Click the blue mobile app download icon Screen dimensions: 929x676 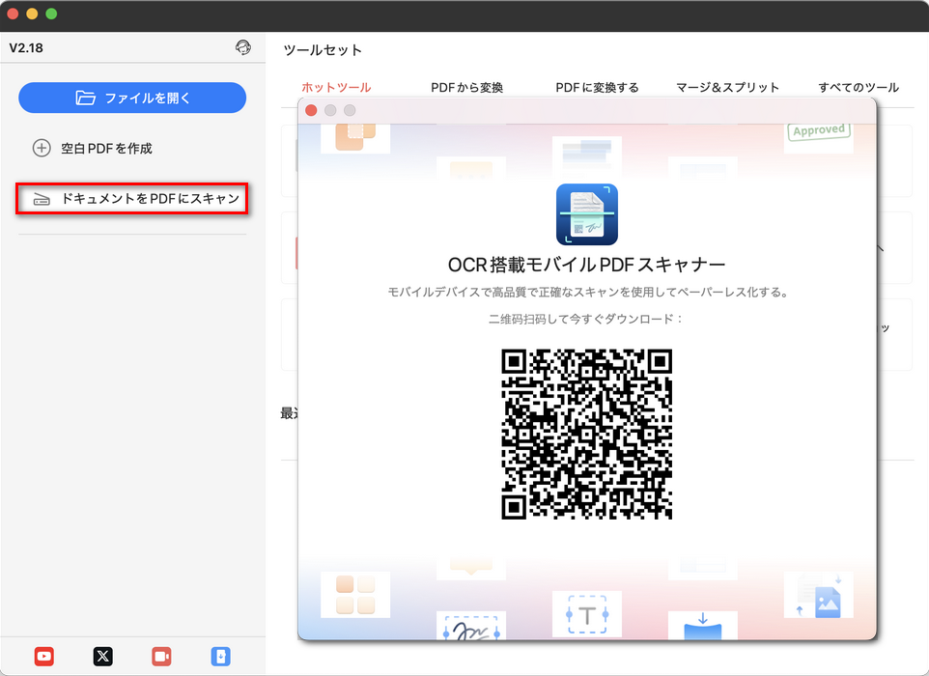220,657
